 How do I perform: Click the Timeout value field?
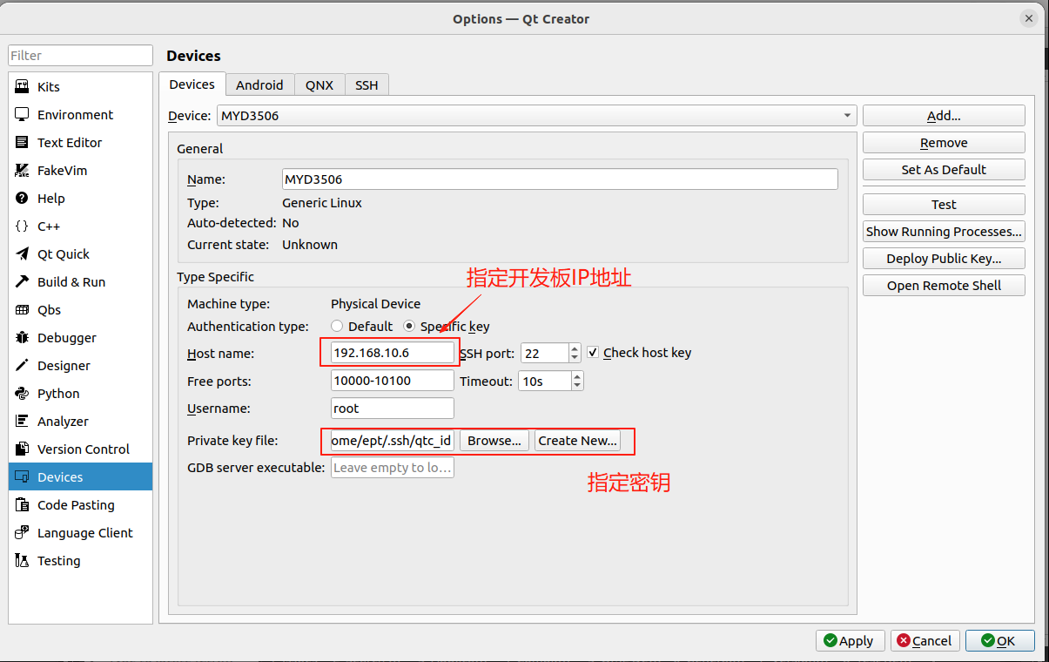coord(545,381)
